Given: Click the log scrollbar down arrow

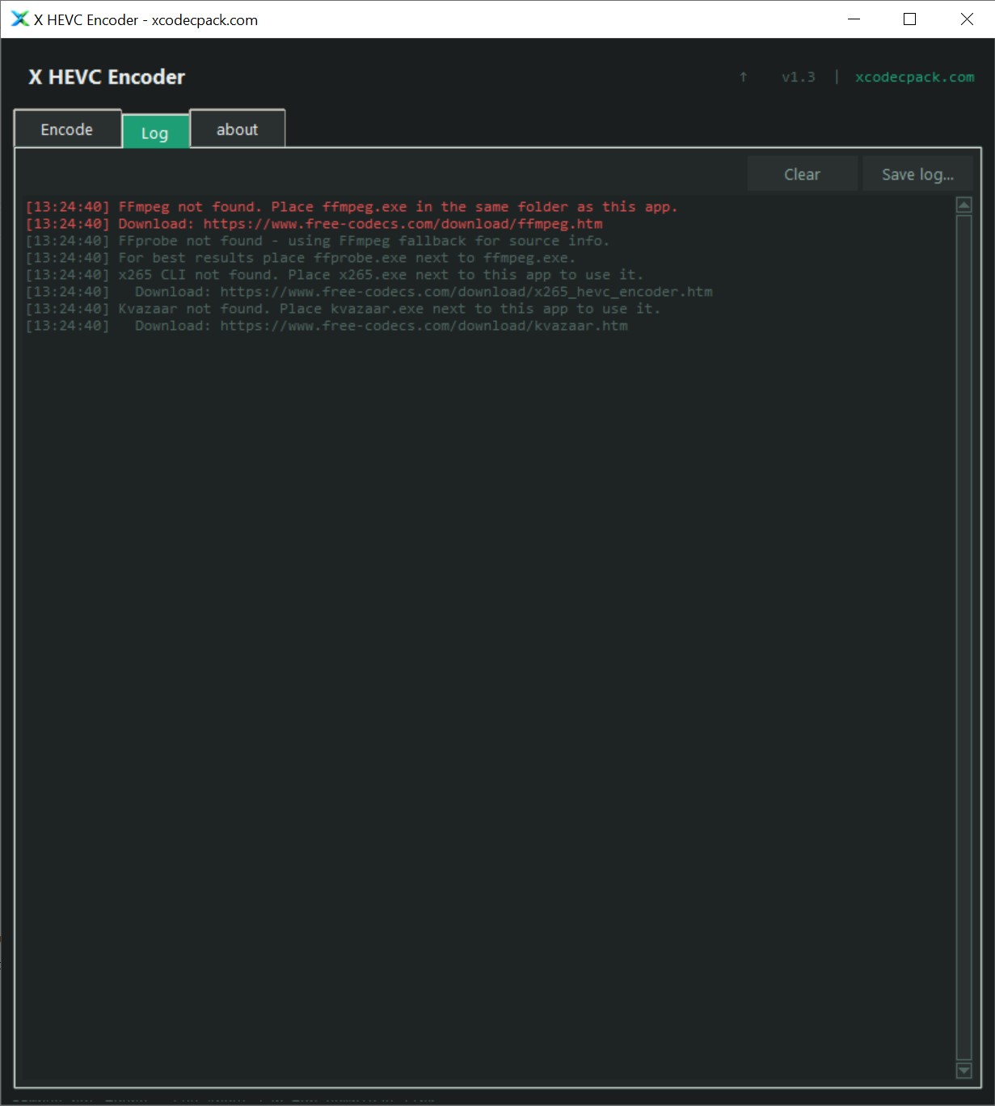Looking at the screenshot, I should (x=963, y=1070).
